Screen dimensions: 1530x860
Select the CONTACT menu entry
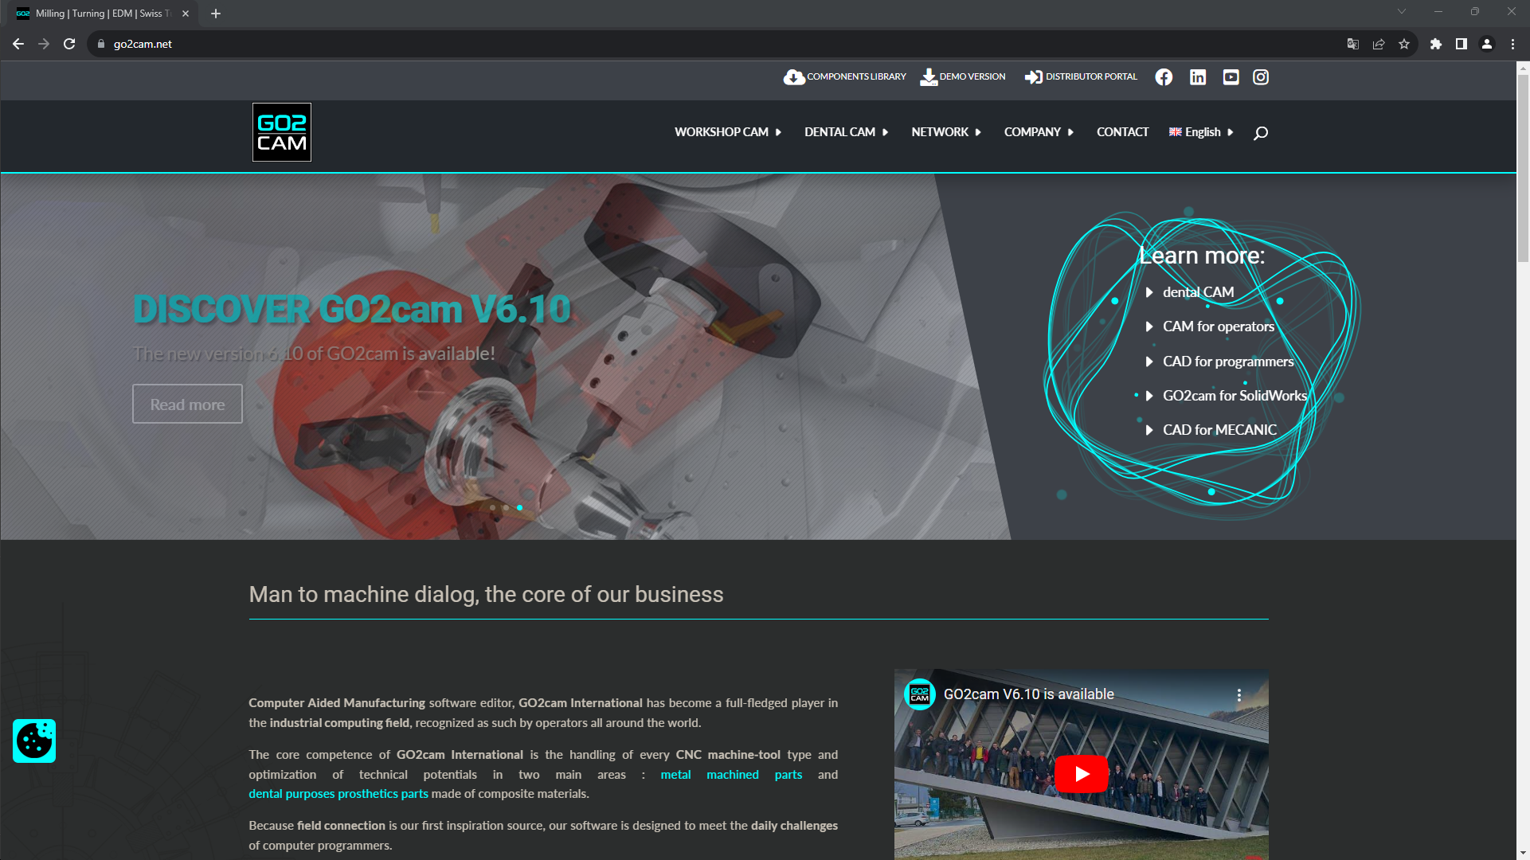(x=1122, y=132)
